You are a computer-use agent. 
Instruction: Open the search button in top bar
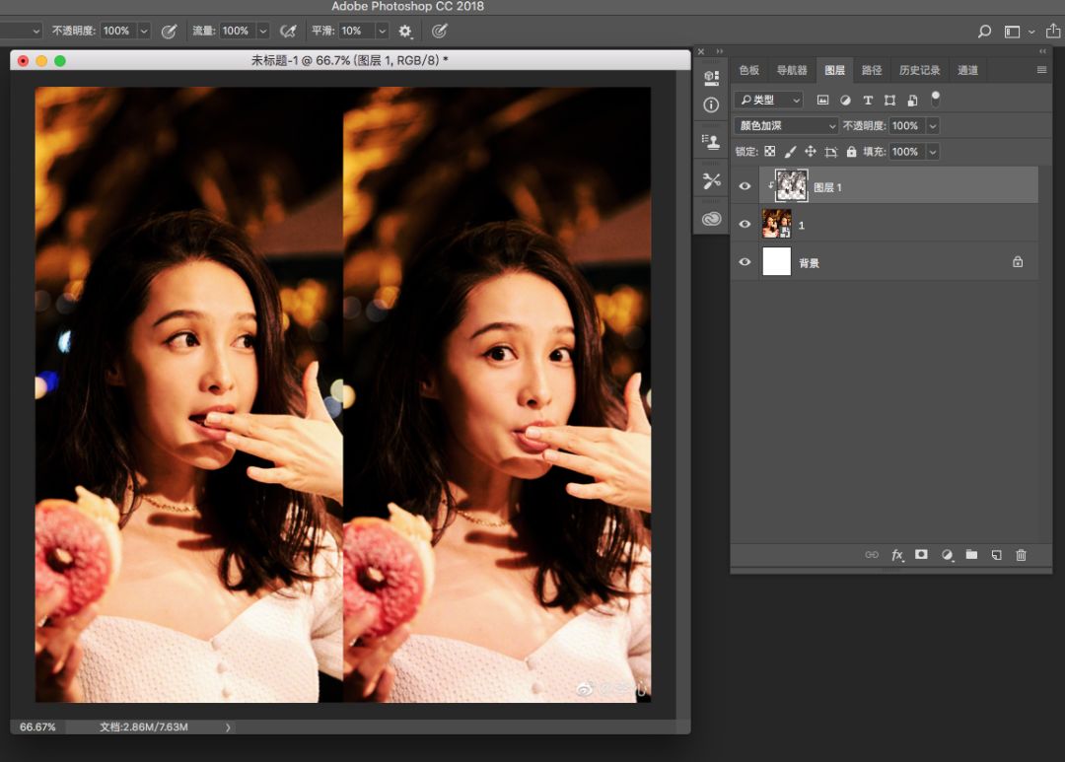coord(983,32)
